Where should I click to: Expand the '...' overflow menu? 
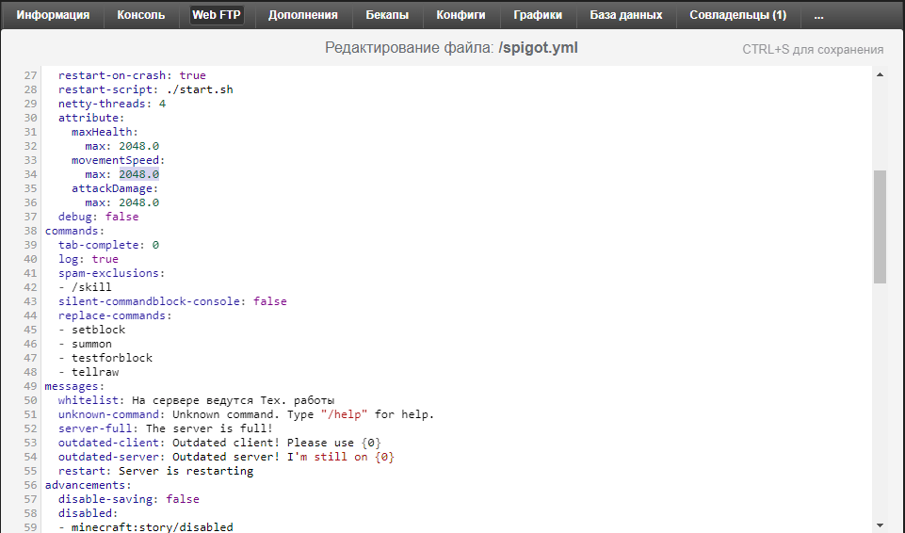818,15
